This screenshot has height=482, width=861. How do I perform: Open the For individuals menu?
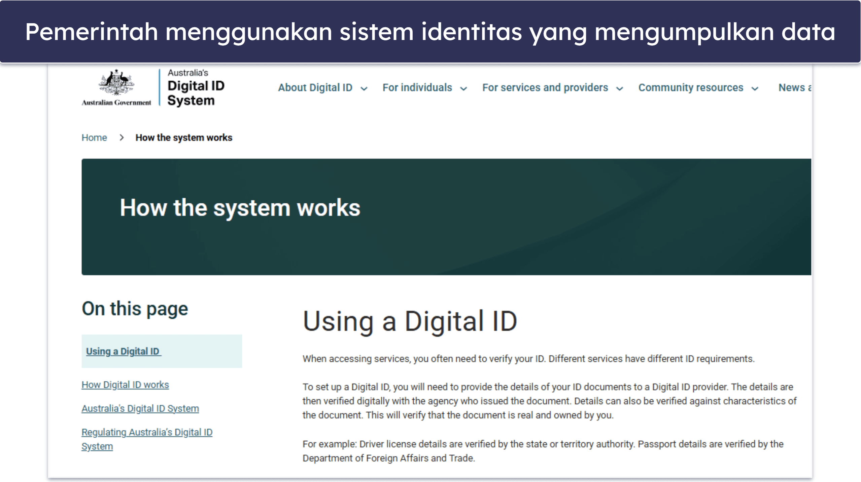tap(417, 88)
